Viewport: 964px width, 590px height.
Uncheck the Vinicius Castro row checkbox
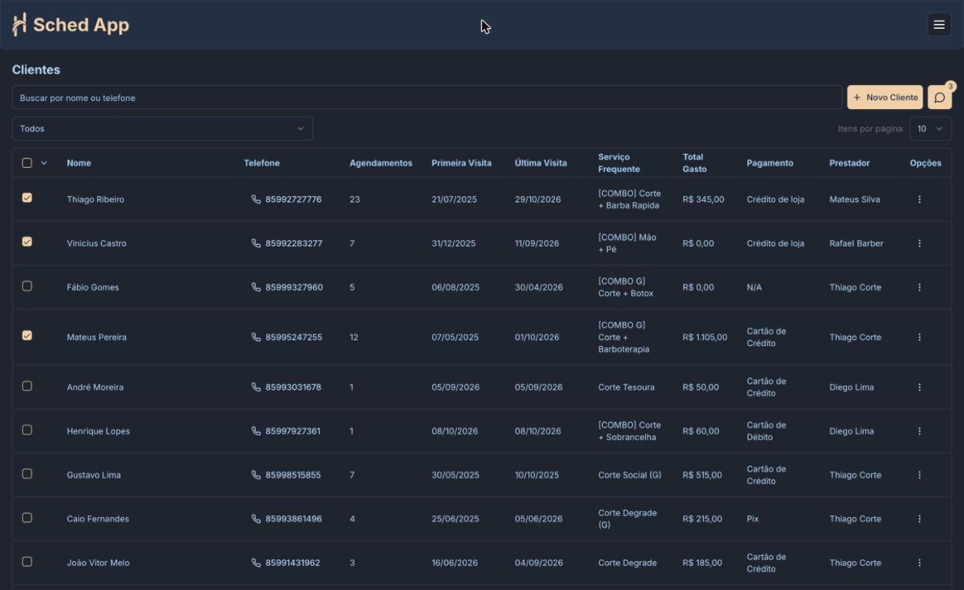pyautogui.click(x=27, y=242)
